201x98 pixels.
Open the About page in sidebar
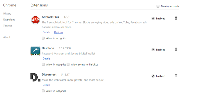[x=7, y=37]
